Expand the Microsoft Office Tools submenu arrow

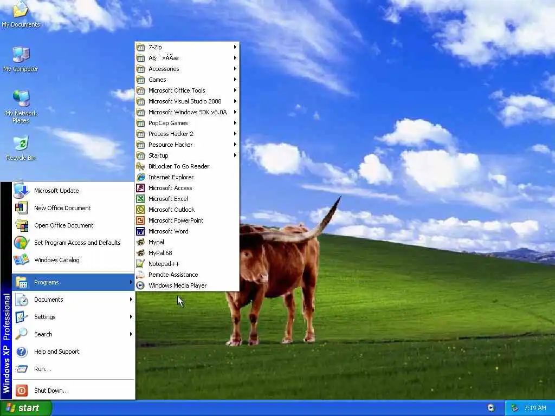click(235, 90)
